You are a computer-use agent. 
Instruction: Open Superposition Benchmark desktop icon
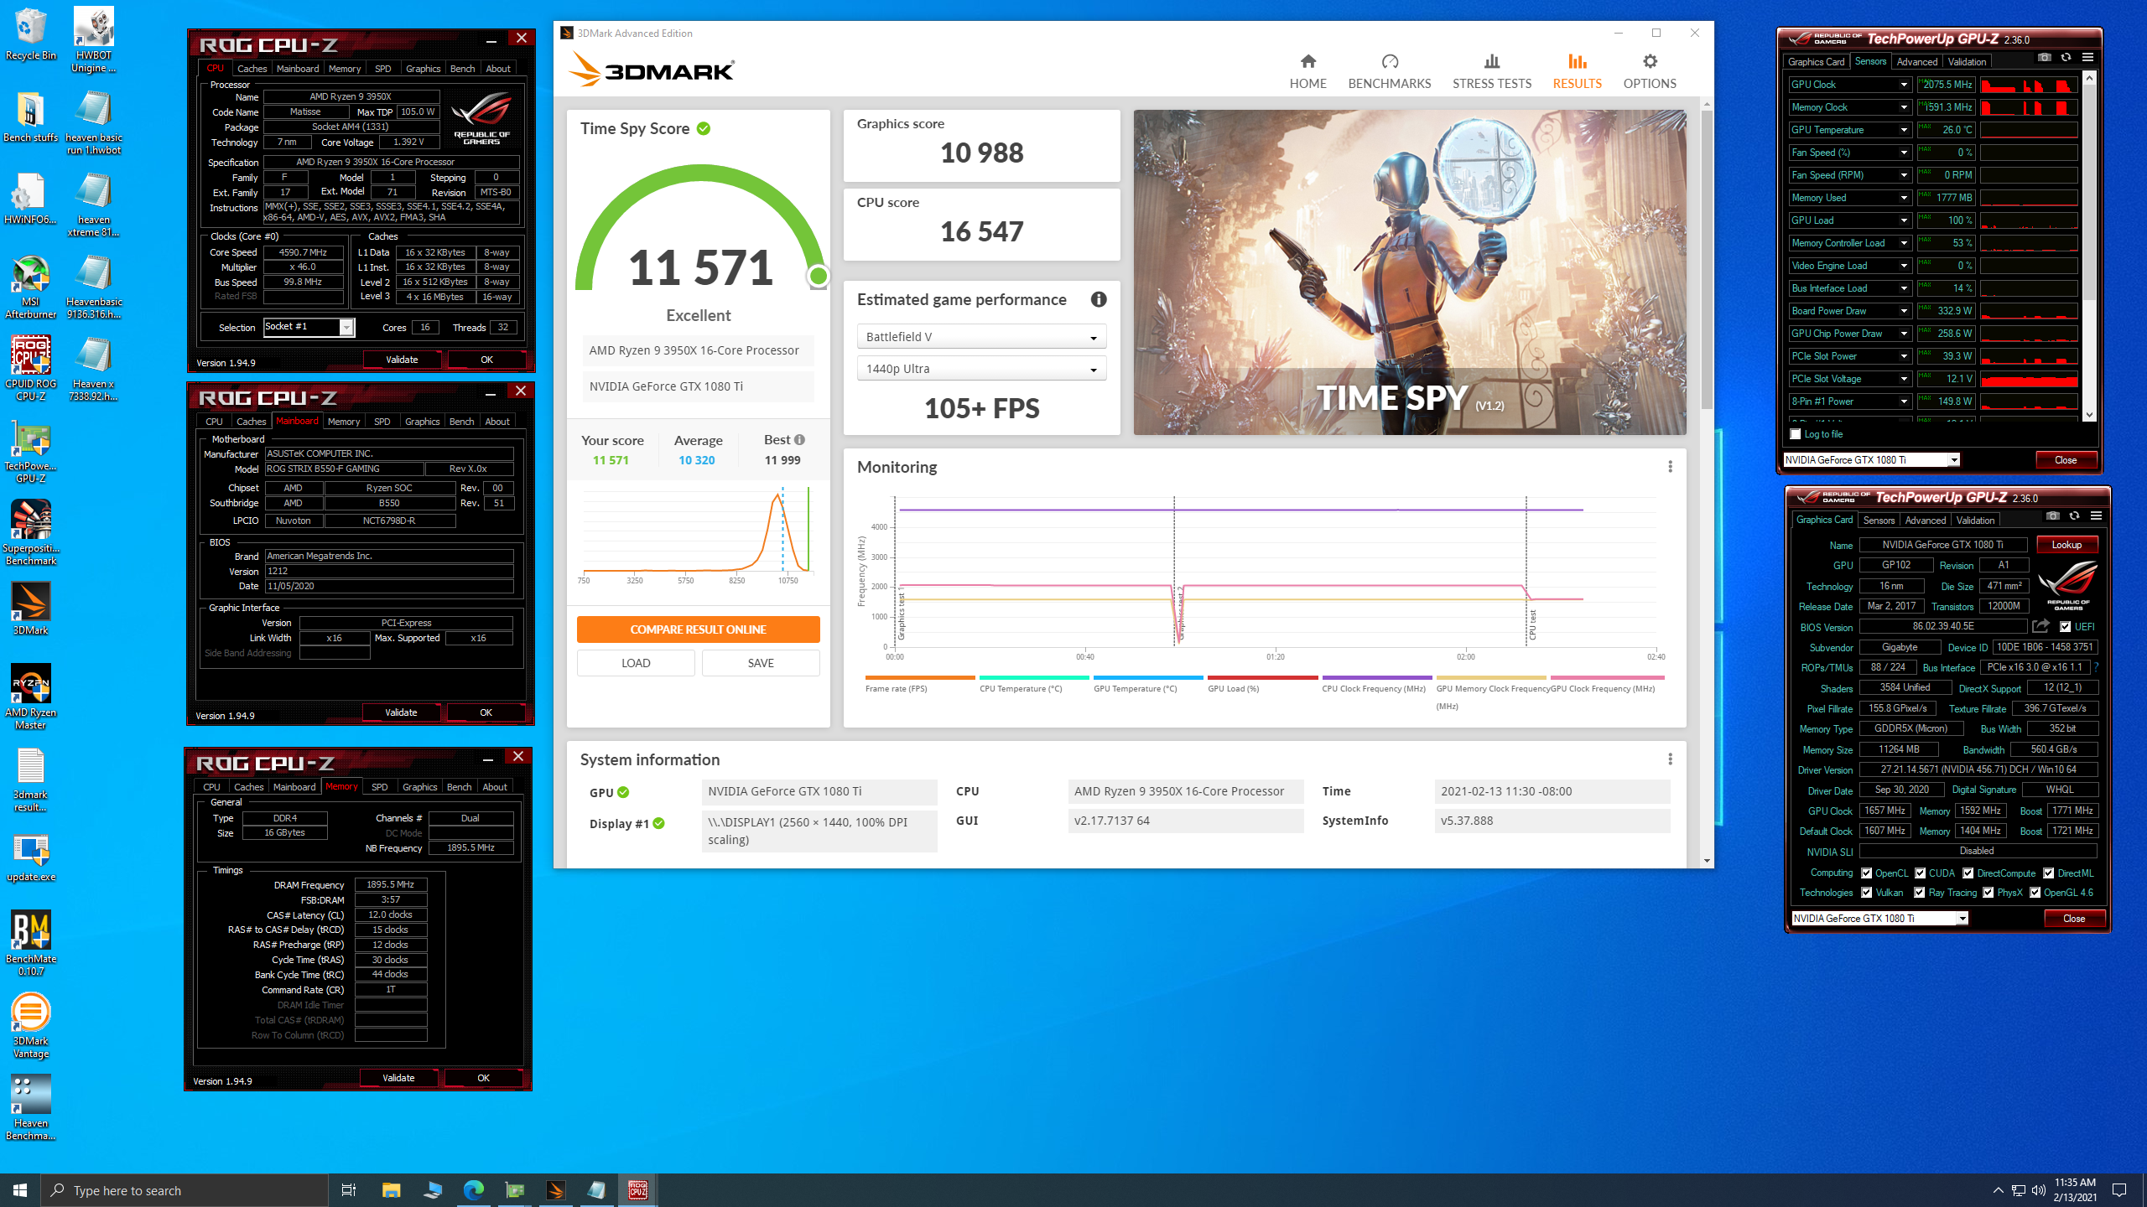tap(30, 533)
